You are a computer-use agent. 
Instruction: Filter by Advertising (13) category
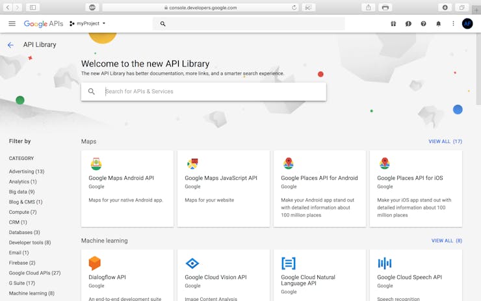tap(27, 172)
